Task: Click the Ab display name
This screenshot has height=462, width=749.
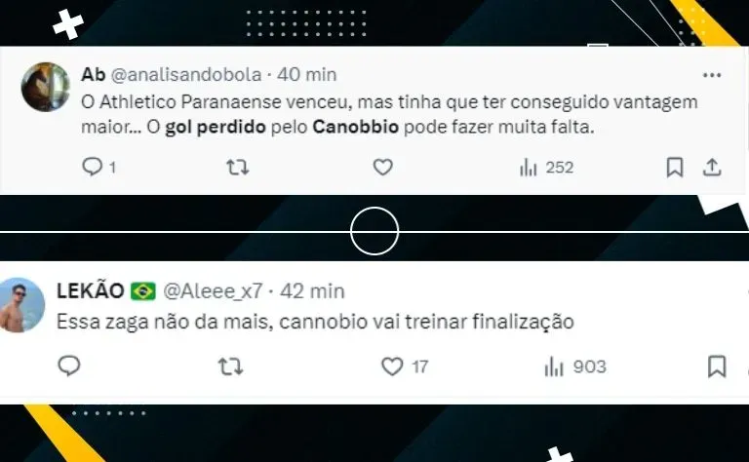Action: coord(94,74)
